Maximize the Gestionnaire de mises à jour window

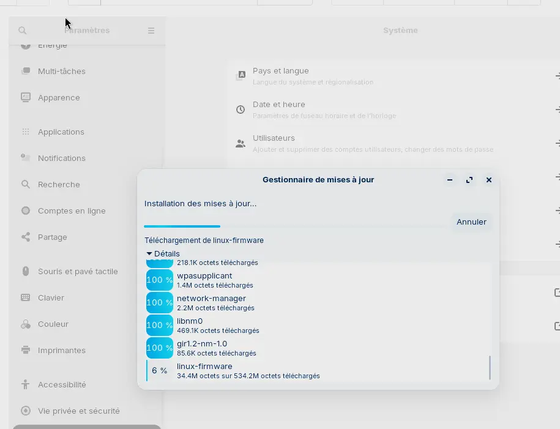(x=469, y=180)
